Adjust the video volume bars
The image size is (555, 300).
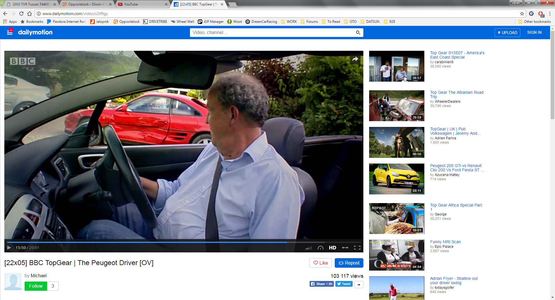309,248
